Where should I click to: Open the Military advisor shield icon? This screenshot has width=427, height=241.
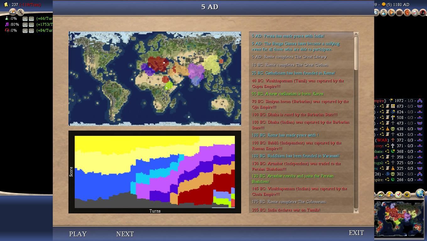[376, 13]
